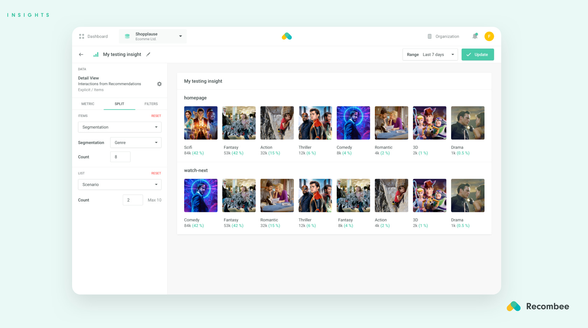Viewport: 588px width, 328px height.
Task: Open homepage Action thumbnail
Action: pos(277,123)
